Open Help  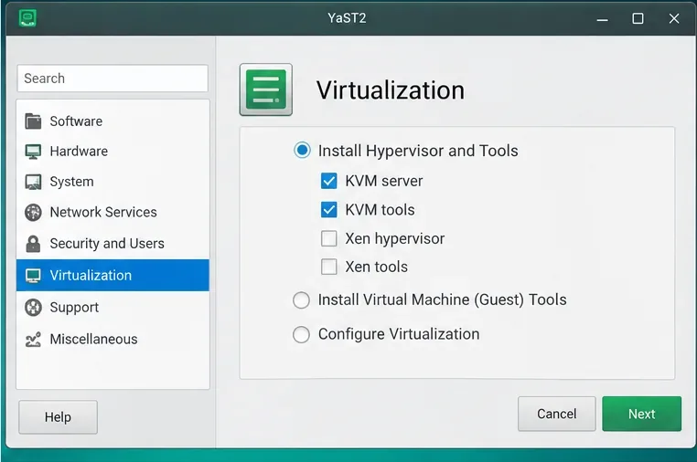click(x=58, y=416)
